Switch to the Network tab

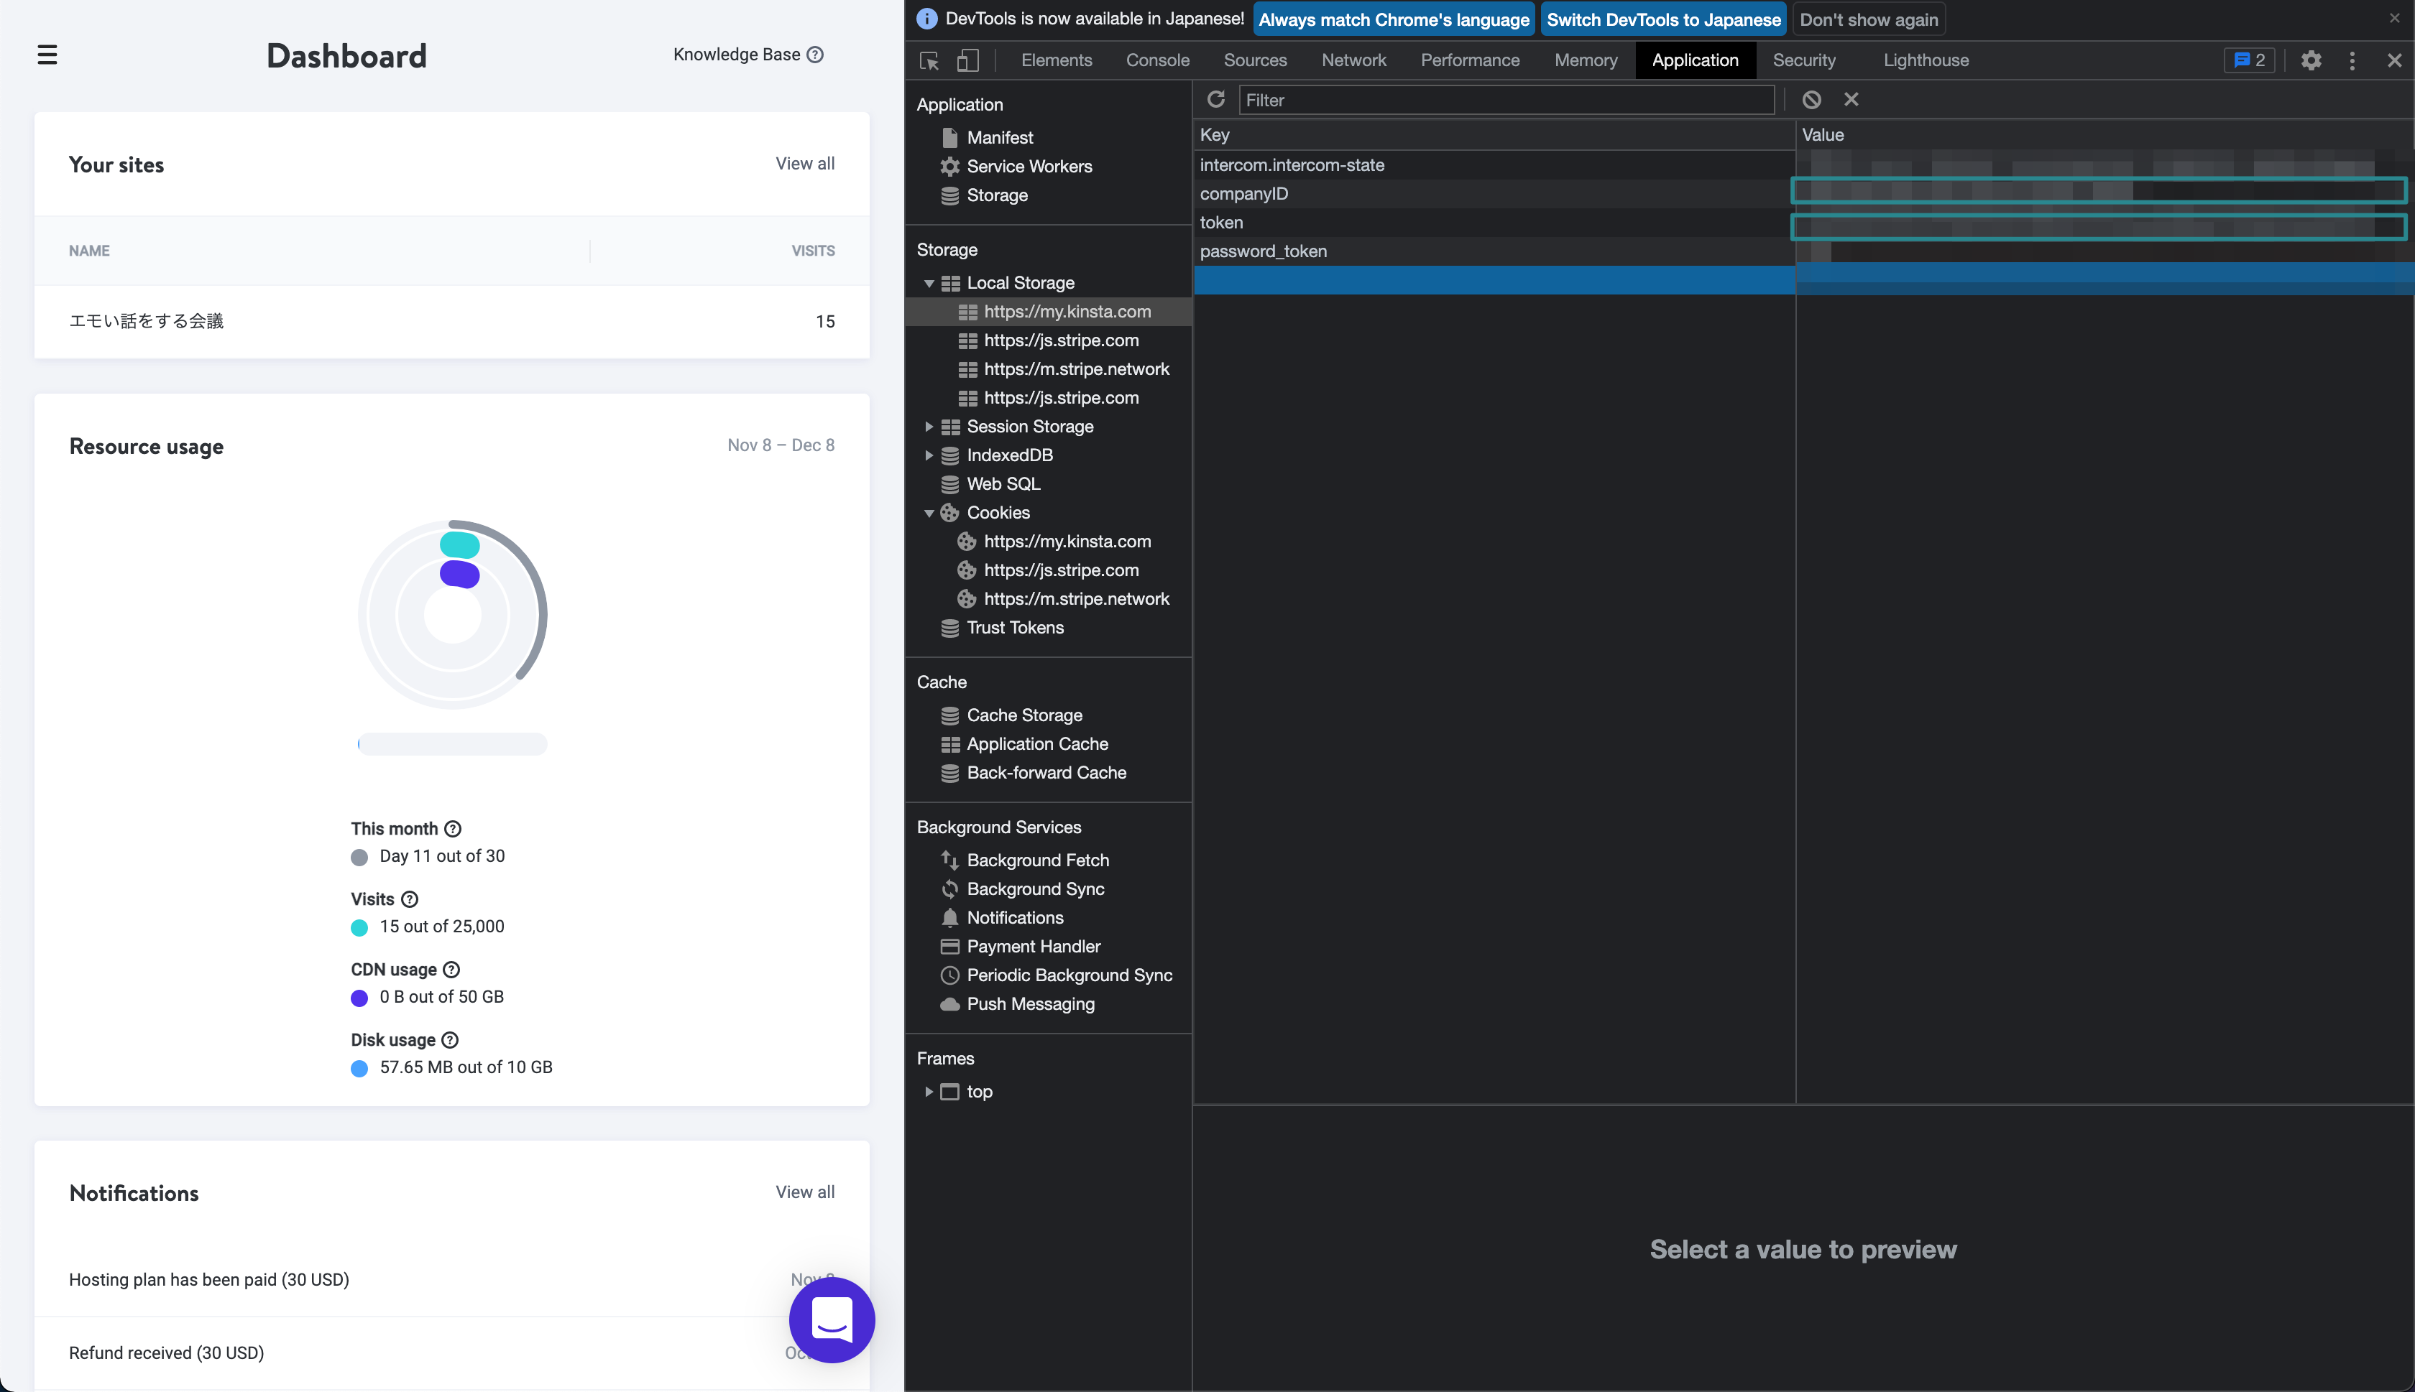(1353, 60)
